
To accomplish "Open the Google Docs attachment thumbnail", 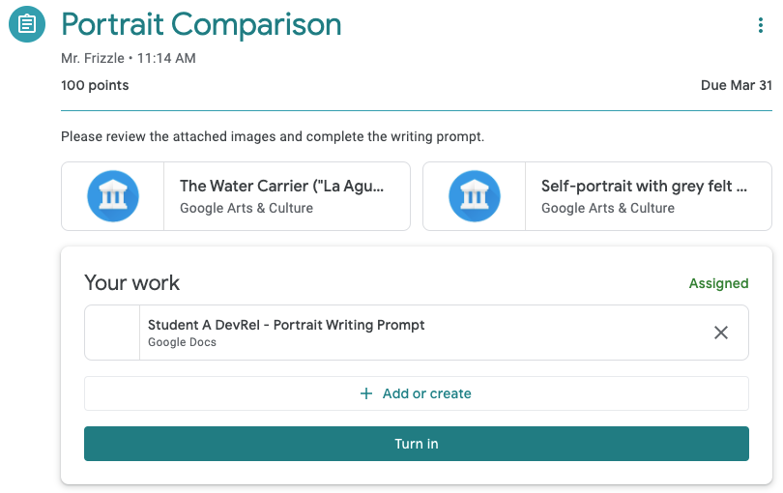I will (x=112, y=333).
